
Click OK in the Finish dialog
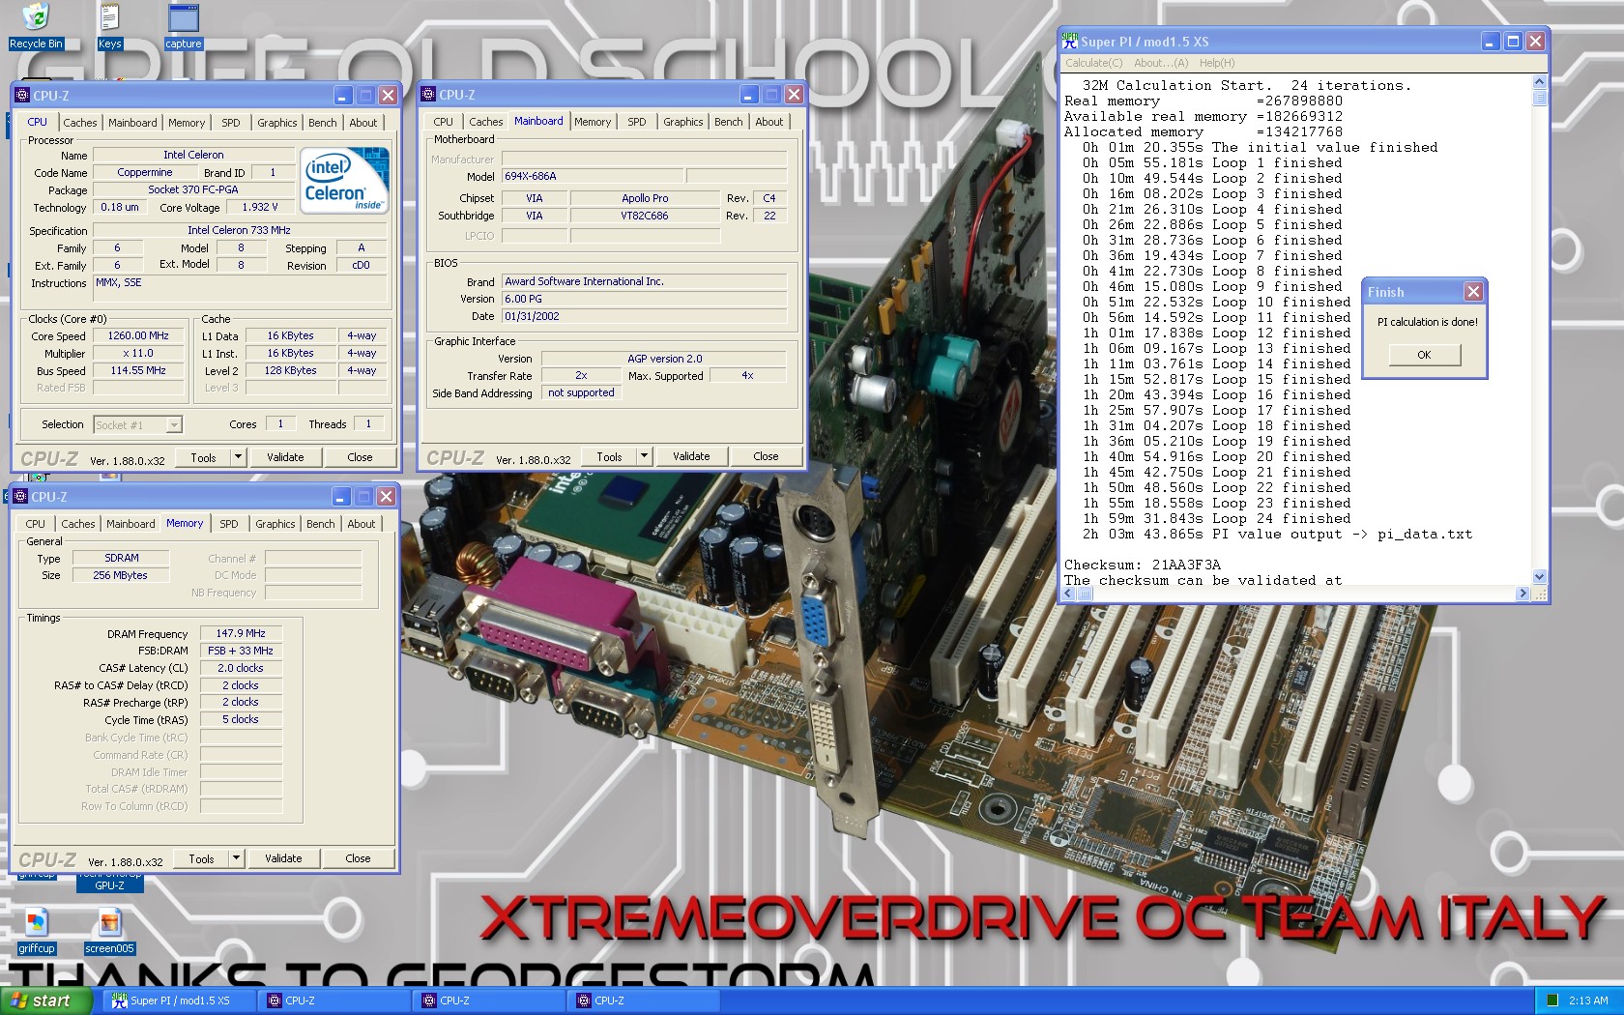tap(1424, 355)
